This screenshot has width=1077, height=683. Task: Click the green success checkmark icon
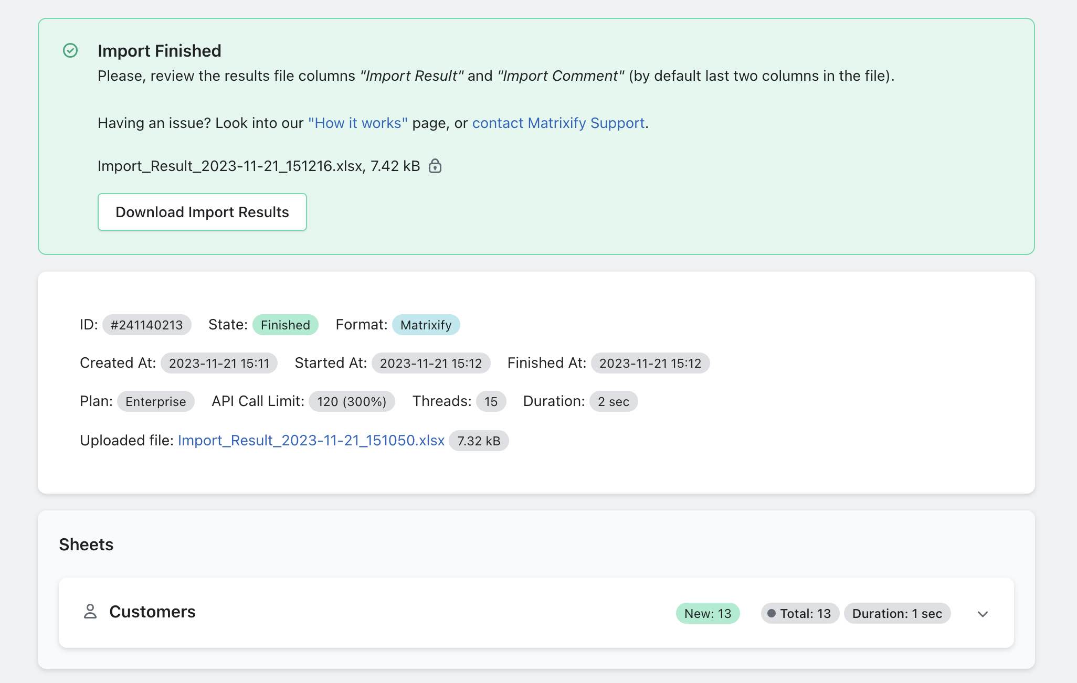point(70,50)
